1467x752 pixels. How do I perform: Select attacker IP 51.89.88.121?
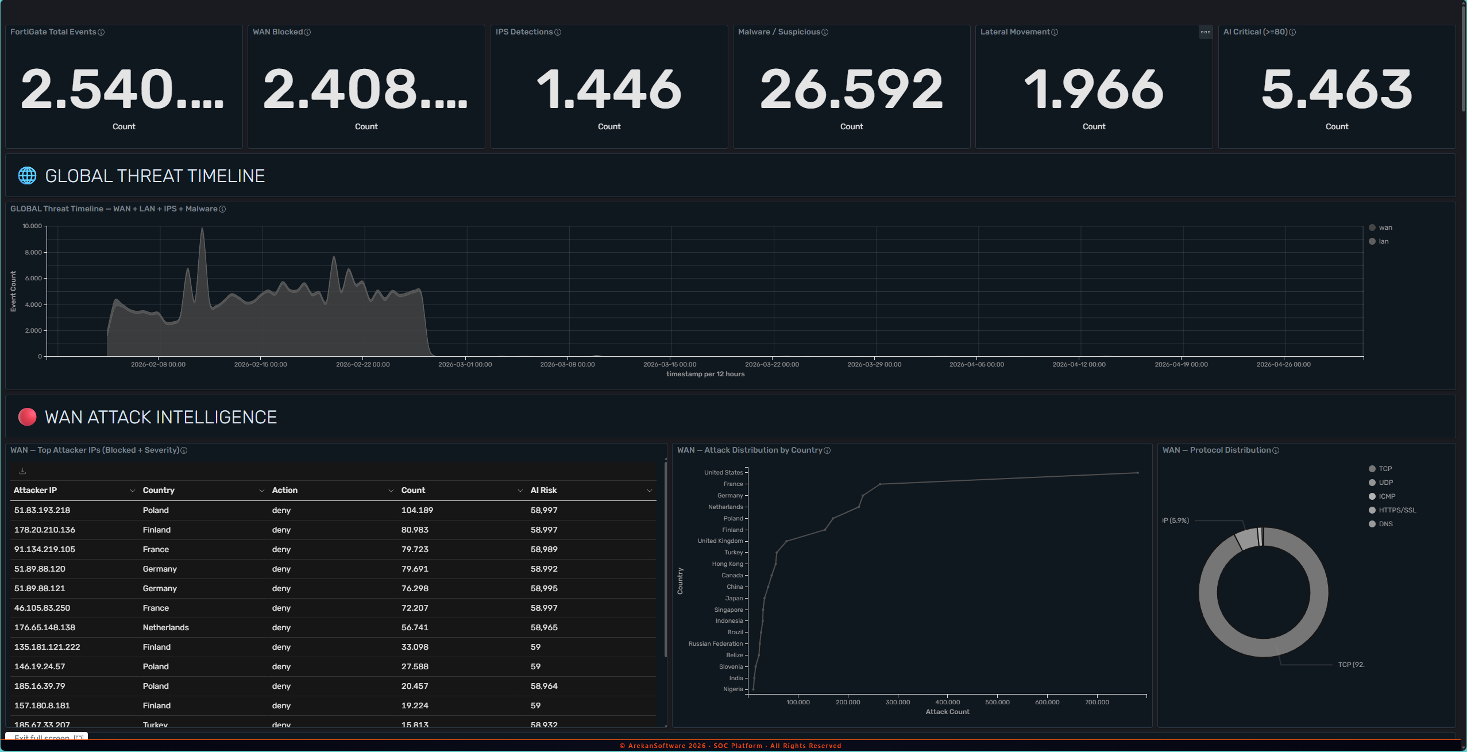tap(40, 588)
